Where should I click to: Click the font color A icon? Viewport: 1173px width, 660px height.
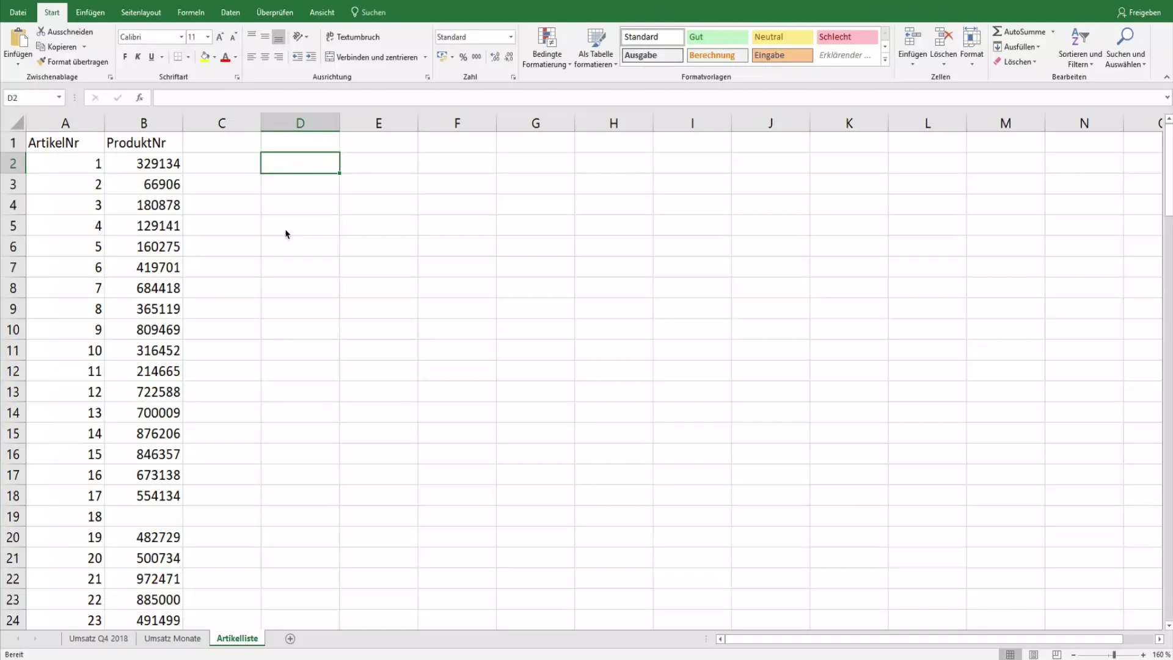coord(225,57)
